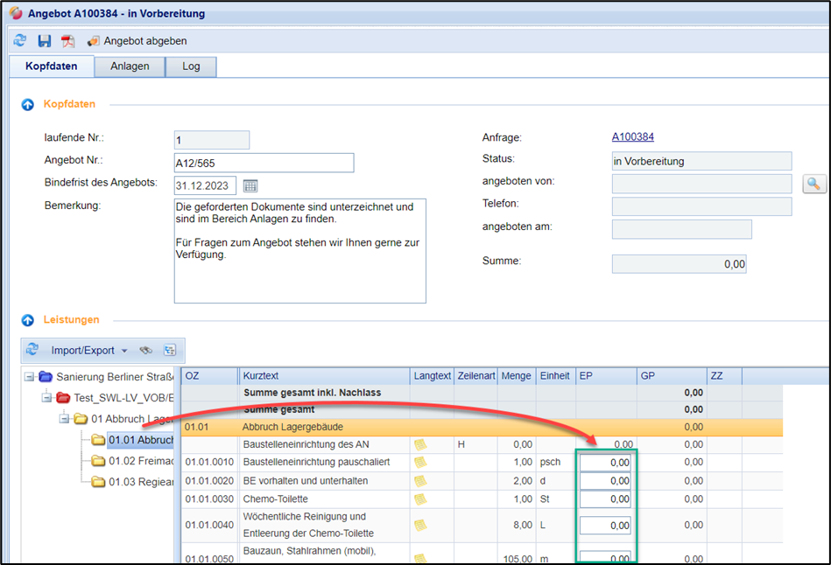Click the binoculars search icon in Leistungen toolbar
The width and height of the screenshot is (831, 565).
click(x=146, y=351)
